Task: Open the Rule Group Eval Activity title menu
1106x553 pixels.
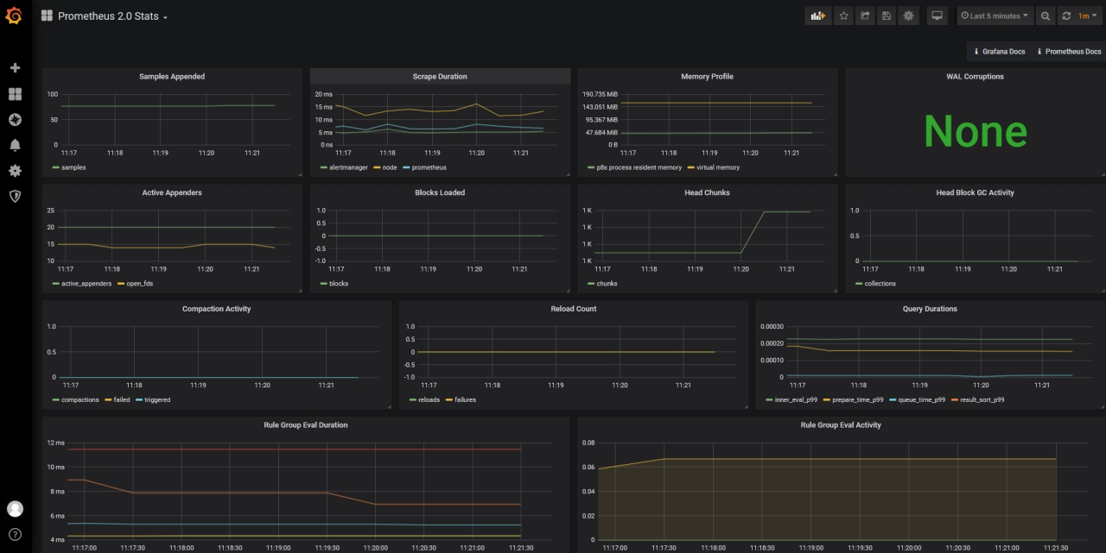Action: [x=841, y=425]
